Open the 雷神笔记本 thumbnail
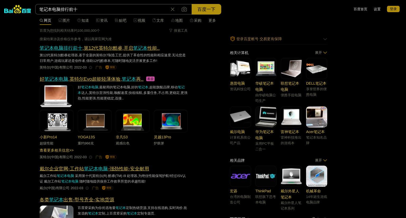The height and width of the screenshot is (218, 406). click(x=291, y=117)
